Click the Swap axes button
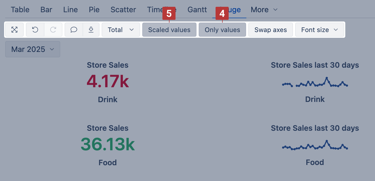Screen dimensions: 375x181 point(270,30)
